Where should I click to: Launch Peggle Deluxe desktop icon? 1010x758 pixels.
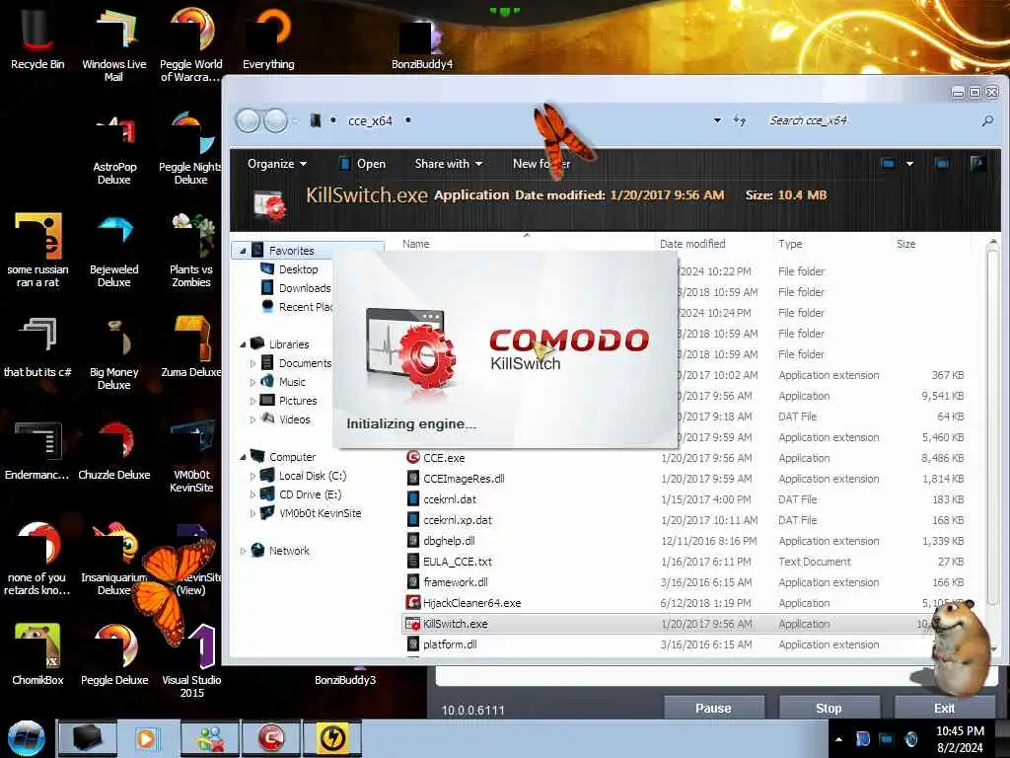click(x=114, y=655)
